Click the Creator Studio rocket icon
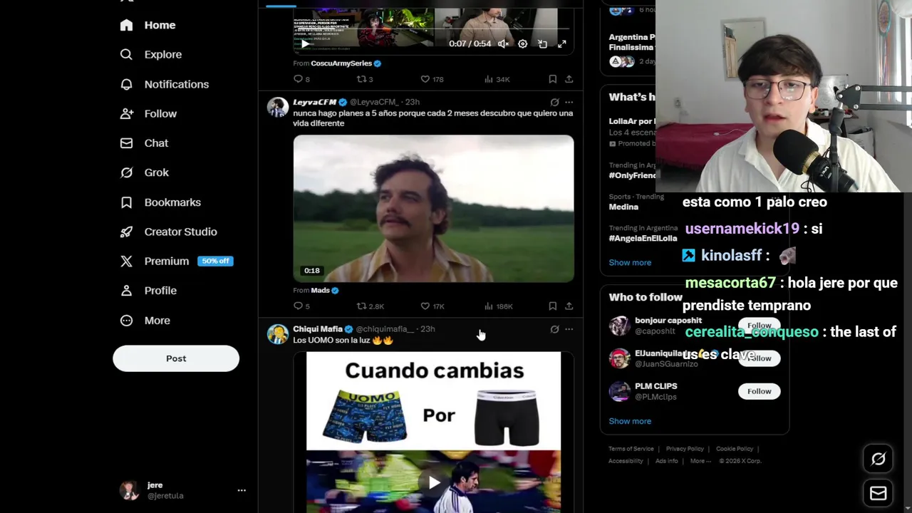The height and width of the screenshot is (513, 912). coord(126,232)
